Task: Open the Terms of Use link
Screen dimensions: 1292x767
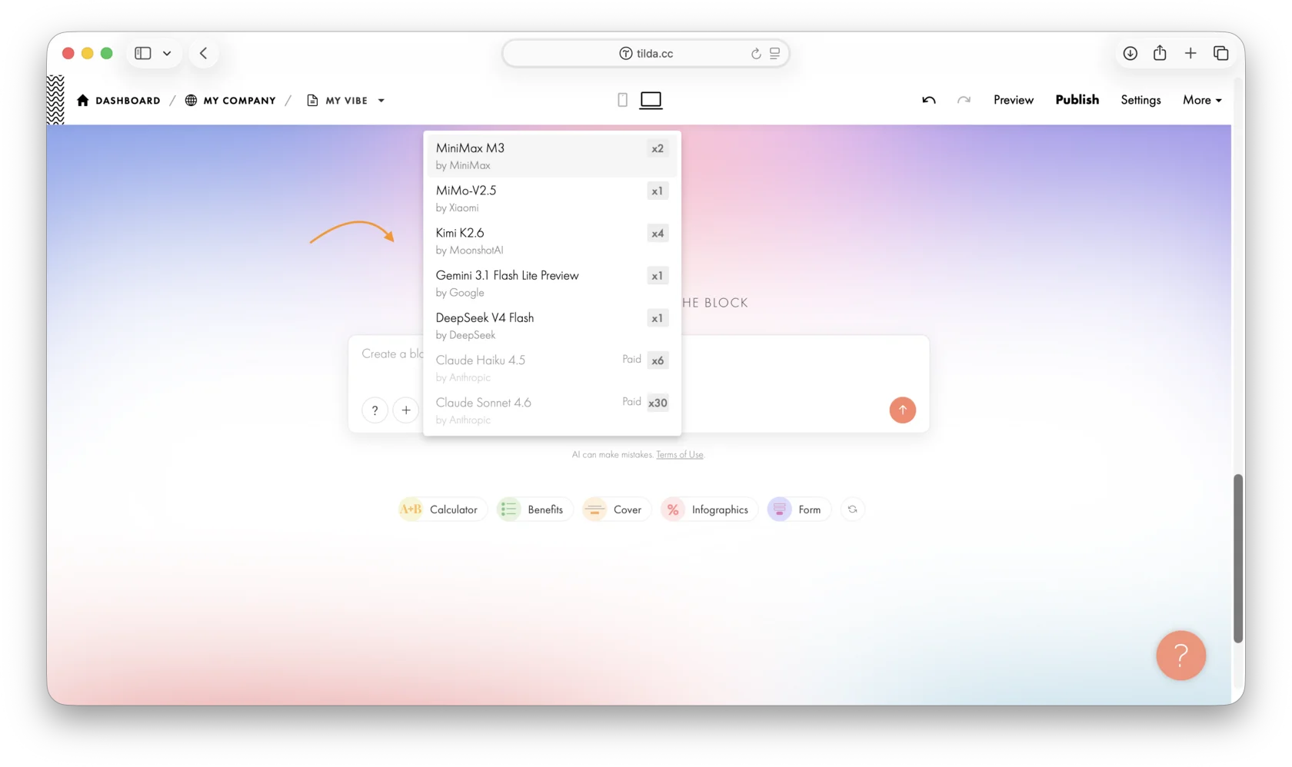Action: tap(680, 454)
